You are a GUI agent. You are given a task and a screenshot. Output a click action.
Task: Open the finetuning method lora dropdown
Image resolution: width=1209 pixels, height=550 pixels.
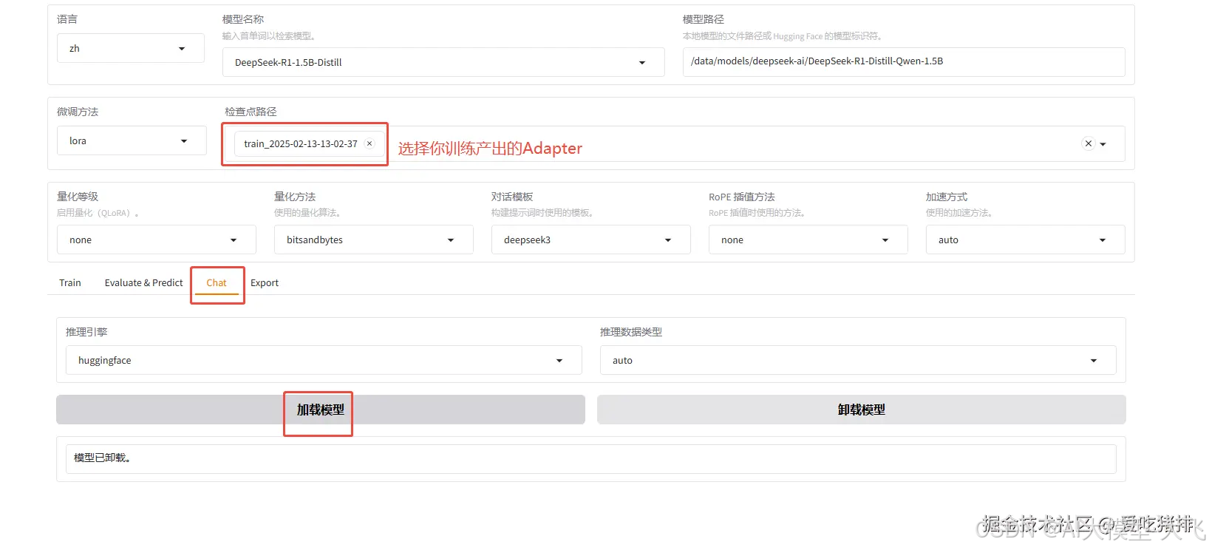131,140
